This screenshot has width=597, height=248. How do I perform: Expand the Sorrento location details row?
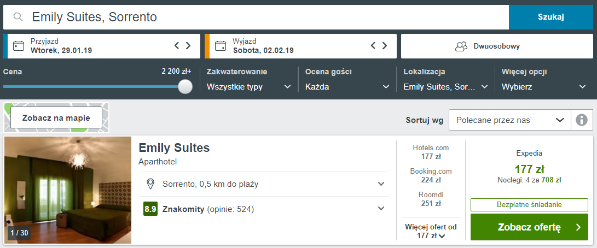264,184
